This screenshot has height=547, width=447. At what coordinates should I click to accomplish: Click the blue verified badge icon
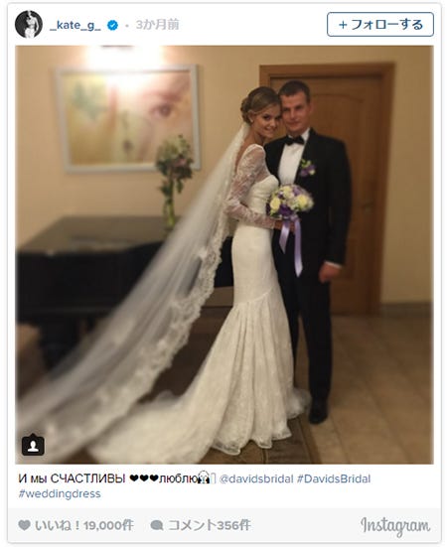pos(112,25)
